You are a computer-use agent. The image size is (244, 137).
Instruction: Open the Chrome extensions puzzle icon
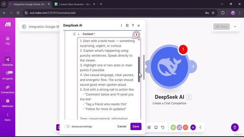pyautogui.click(x=223, y=13)
